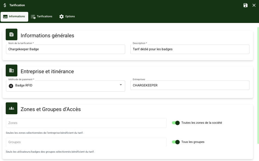Image resolution: width=259 pixels, height=161 pixels.
Task: Select the Informations tab
Action: coord(14,16)
